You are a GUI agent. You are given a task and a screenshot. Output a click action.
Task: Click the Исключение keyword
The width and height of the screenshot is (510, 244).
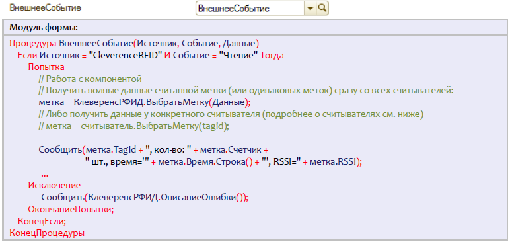point(54,186)
